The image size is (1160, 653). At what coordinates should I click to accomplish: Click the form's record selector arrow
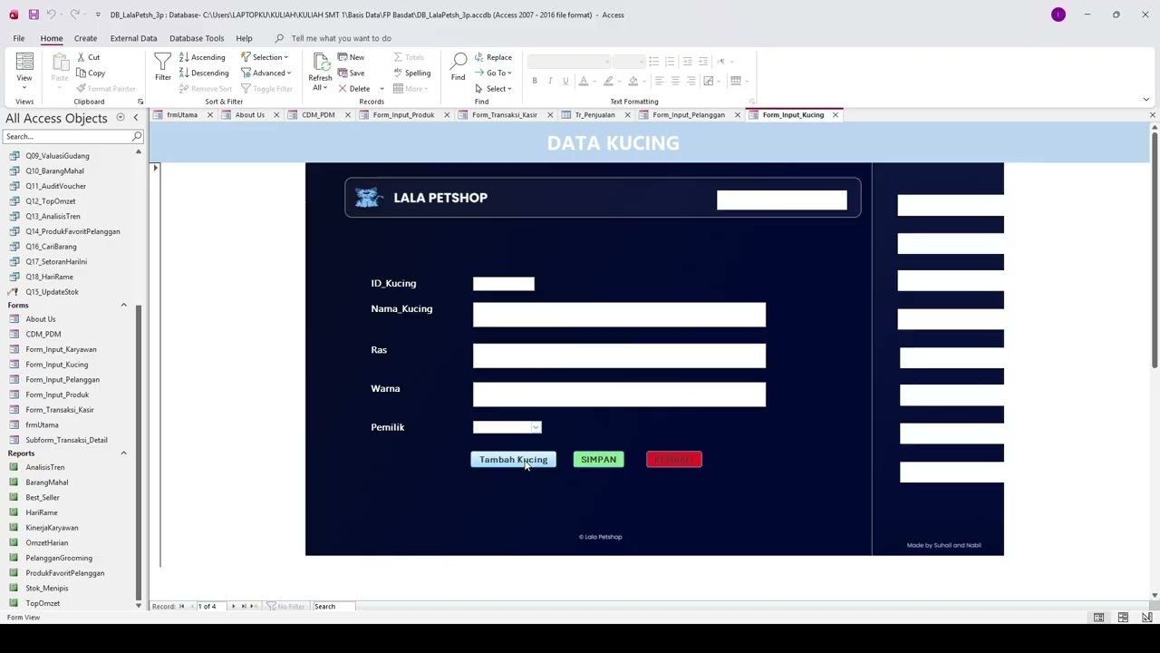[155, 169]
